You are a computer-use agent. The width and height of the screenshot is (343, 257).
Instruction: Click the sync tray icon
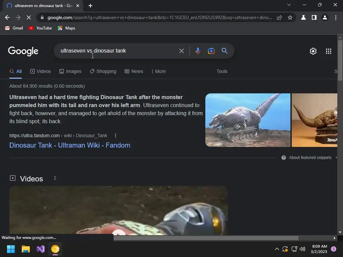click(x=285, y=249)
